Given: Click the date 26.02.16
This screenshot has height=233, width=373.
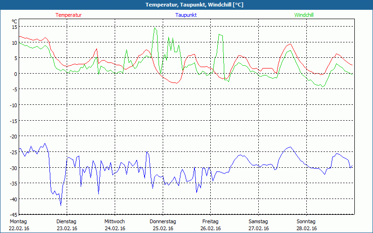Looking at the screenshot, I should 211,228.
